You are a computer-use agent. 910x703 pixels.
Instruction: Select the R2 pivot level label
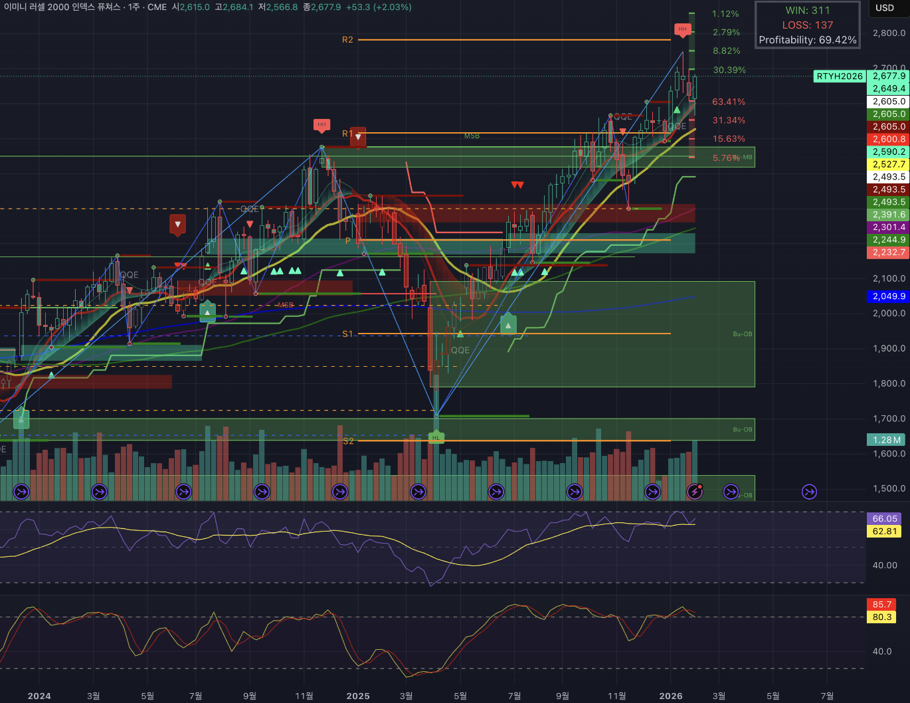[347, 40]
